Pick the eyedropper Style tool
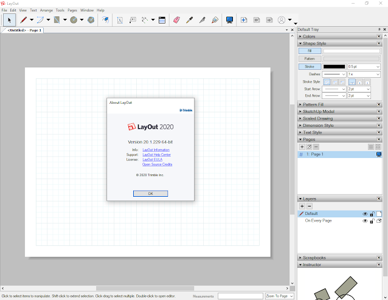The height and width of the screenshot is (300, 388). (190, 20)
